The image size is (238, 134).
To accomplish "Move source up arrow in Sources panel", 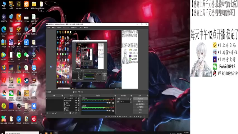I will click(73, 113).
